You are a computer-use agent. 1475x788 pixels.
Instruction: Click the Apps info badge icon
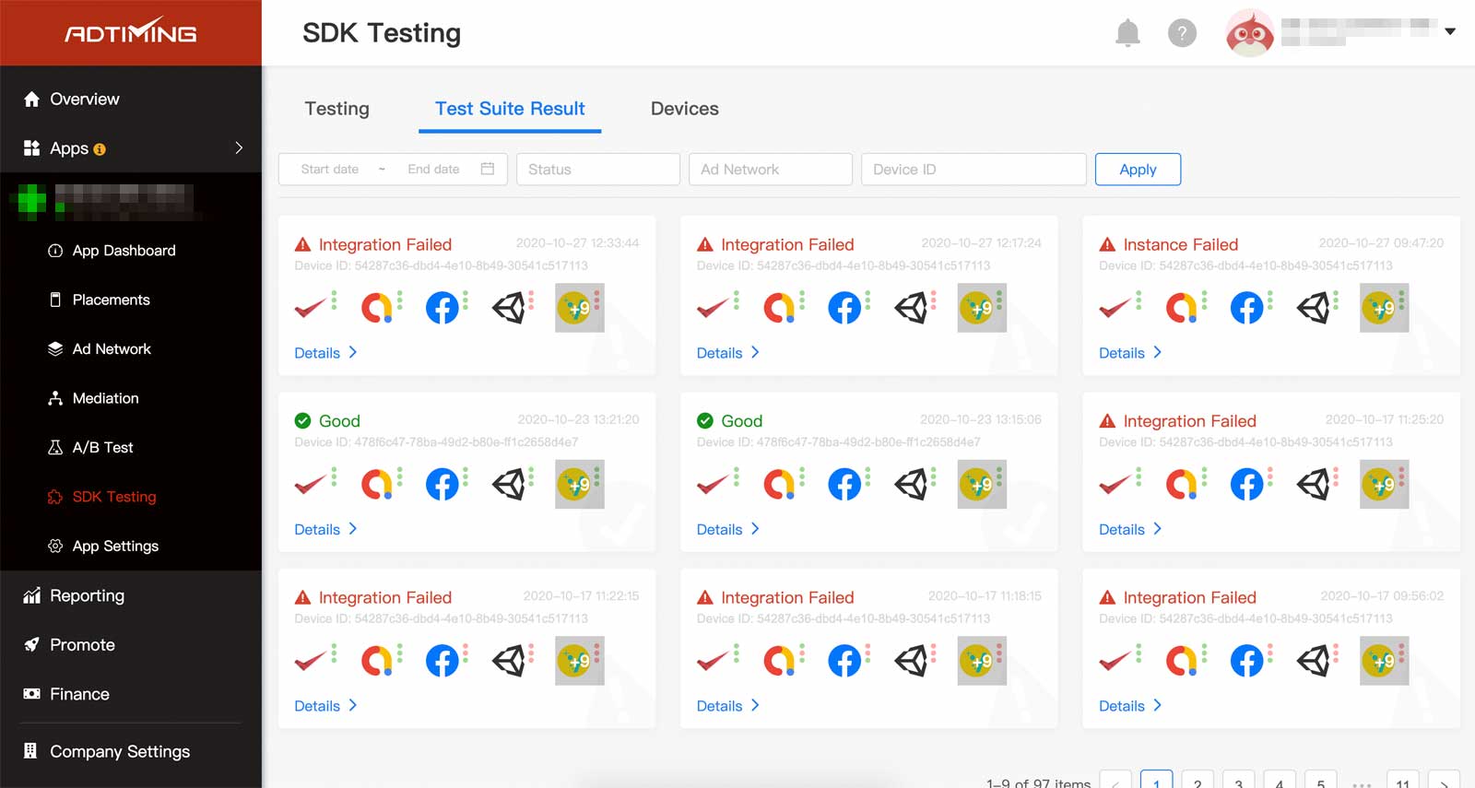[x=100, y=149]
